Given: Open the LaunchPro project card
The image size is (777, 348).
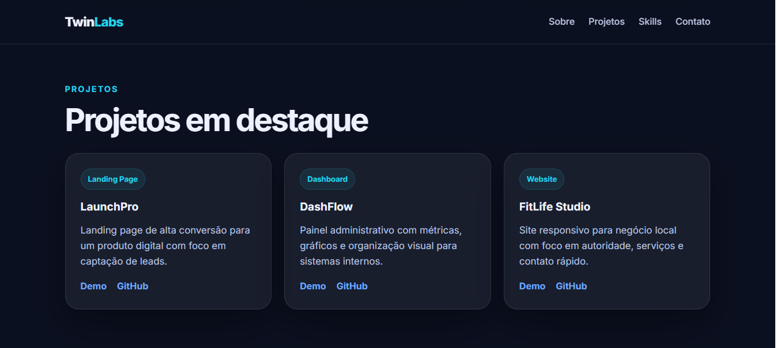Looking at the screenshot, I should pos(168,231).
